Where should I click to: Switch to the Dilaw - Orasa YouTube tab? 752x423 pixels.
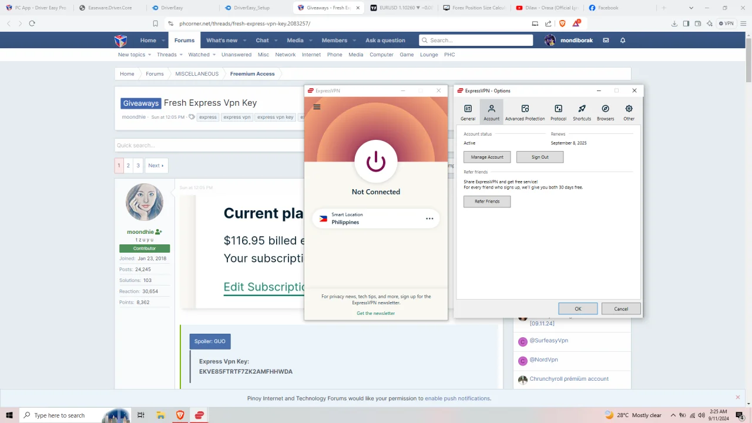click(x=548, y=8)
